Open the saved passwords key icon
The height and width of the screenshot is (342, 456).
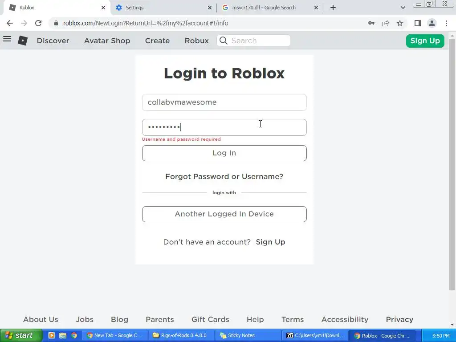point(371,23)
